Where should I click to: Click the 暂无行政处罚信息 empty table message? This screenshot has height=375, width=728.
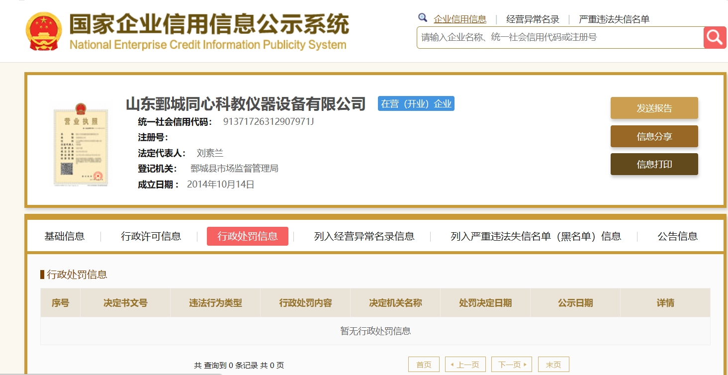pos(375,331)
